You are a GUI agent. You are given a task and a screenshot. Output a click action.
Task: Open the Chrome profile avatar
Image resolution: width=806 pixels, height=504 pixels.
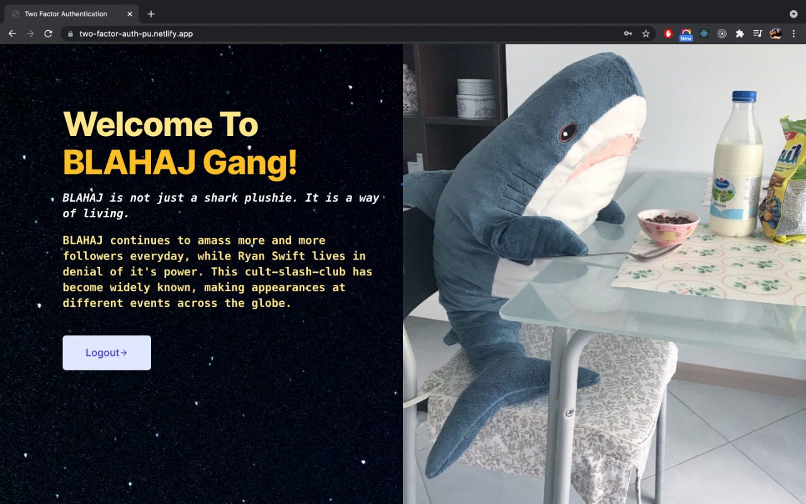coord(776,33)
